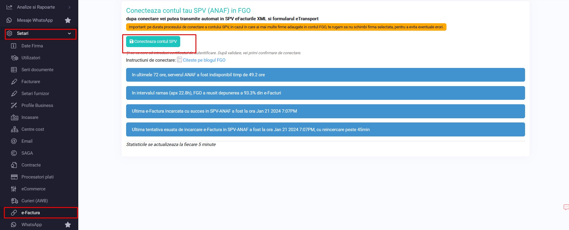Click the heading Conecteaza contul tau SPV
Viewport: 569px width, 230px height.
188,10
